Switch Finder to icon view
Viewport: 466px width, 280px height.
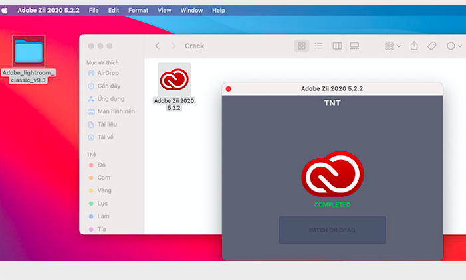[302, 46]
